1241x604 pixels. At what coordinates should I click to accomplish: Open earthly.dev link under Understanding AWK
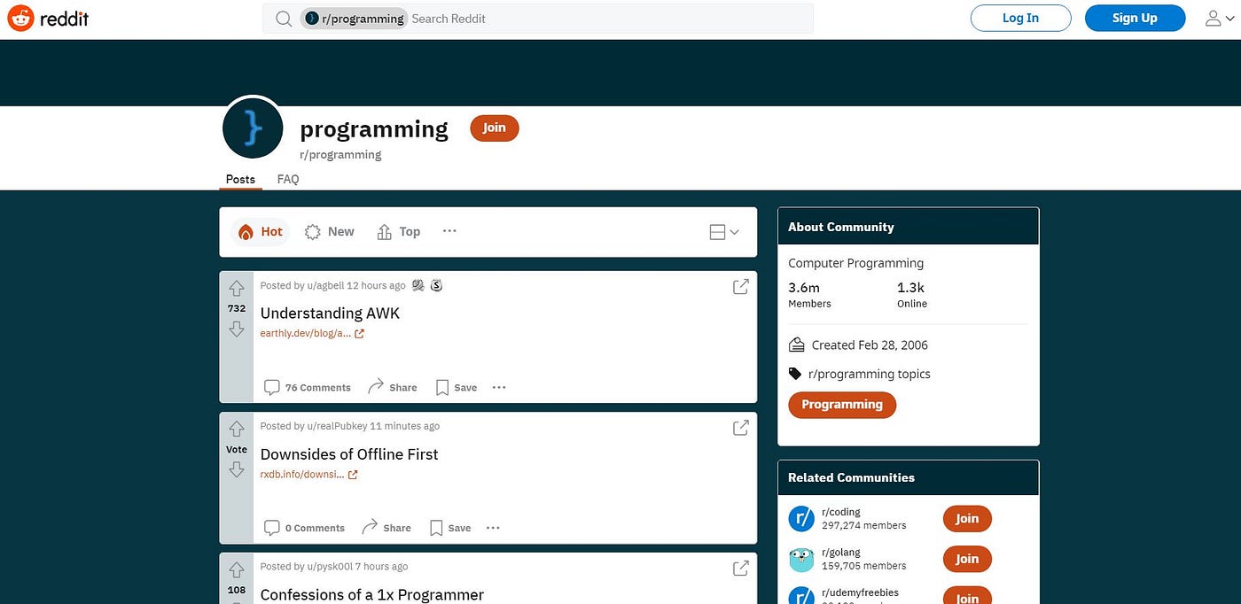click(312, 334)
